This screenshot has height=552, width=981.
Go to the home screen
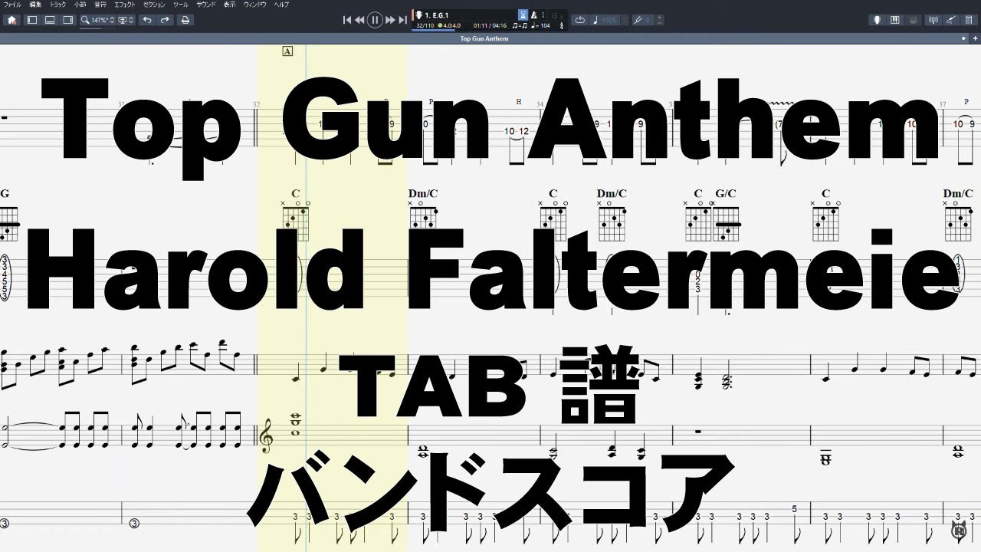click(x=11, y=20)
